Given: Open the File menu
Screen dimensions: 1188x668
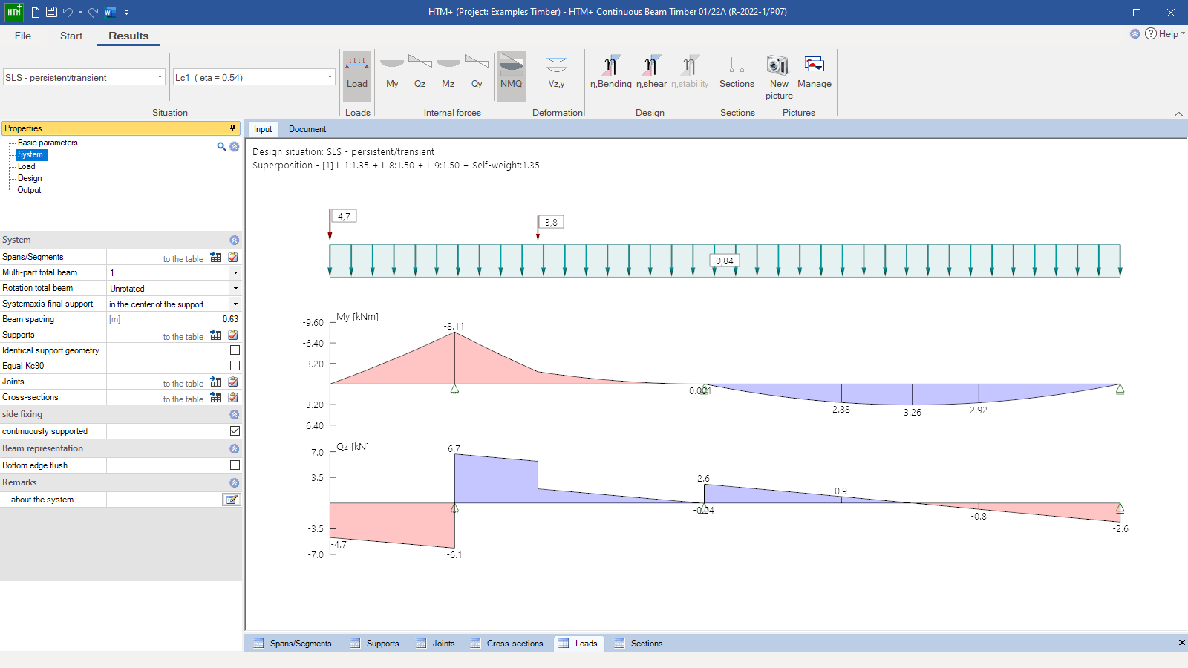Looking at the screenshot, I should (x=23, y=36).
